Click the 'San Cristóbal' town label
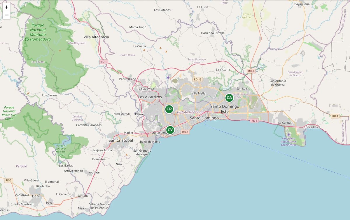350x220 pixels. pos(121,140)
